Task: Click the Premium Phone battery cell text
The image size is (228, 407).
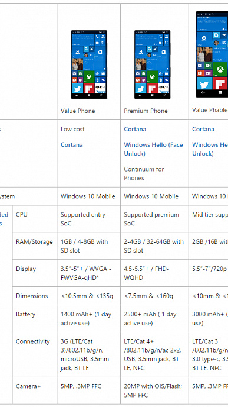Action: pyautogui.click(x=150, y=318)
